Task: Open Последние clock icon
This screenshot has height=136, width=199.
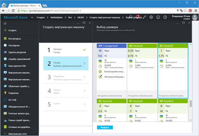Action: point(5,45)
